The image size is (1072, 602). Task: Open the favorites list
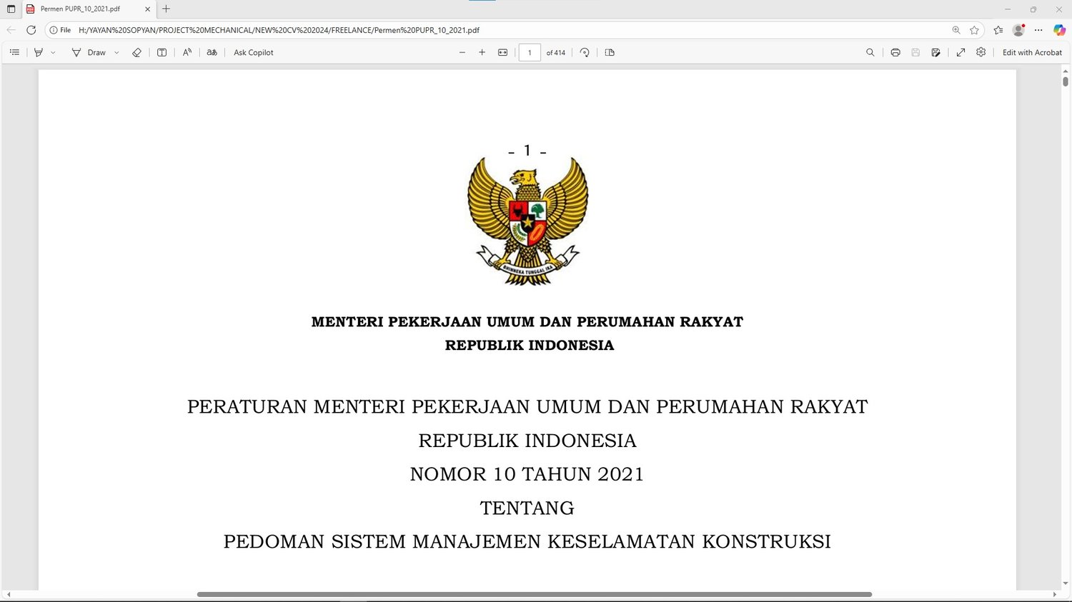coord(998,30)
